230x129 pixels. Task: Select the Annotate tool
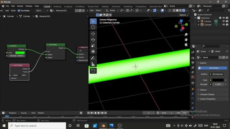[x=93, y=58]
